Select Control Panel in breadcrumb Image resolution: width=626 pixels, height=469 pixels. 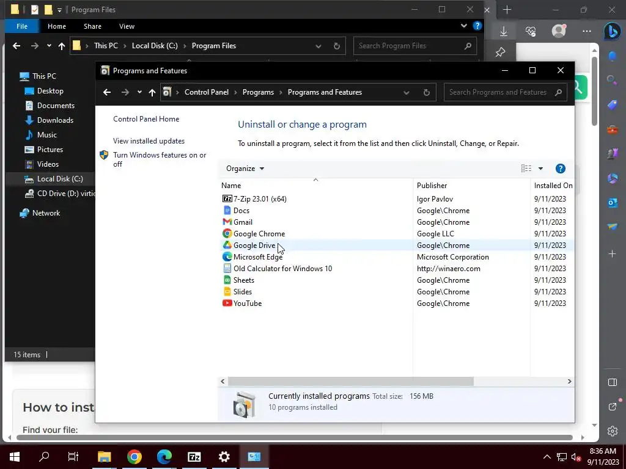coord(207,92)
